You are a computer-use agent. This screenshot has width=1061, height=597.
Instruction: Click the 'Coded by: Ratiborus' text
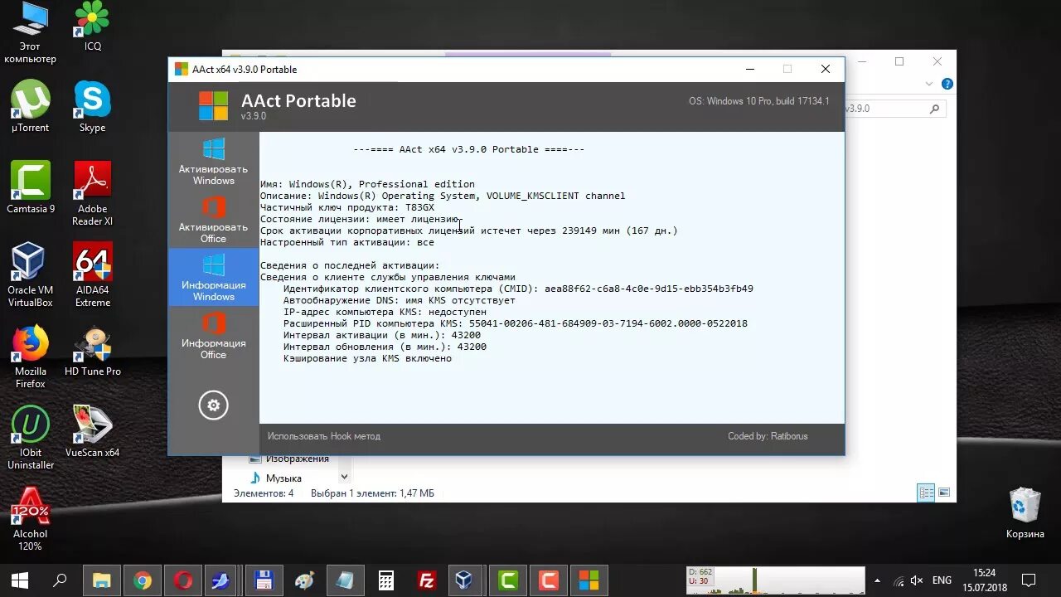tap(768, 436)
